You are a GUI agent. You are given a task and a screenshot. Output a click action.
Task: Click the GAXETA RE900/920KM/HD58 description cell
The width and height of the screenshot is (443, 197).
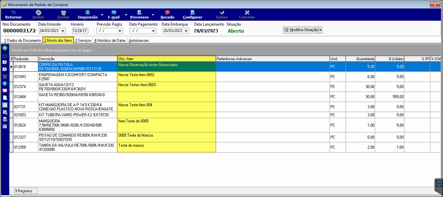tap(77, 97)
